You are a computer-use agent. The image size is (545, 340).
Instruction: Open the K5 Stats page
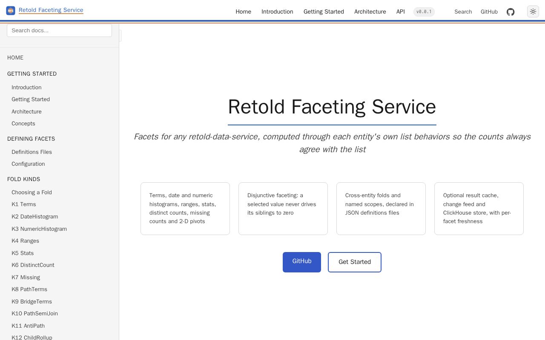[23, 253]
